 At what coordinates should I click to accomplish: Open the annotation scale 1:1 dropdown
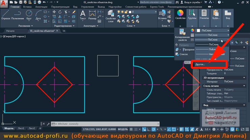tap(207, 129)
